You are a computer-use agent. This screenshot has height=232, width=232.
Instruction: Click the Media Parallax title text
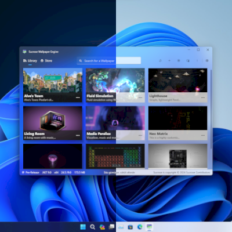pyautogui.click(x=99, y=134)
